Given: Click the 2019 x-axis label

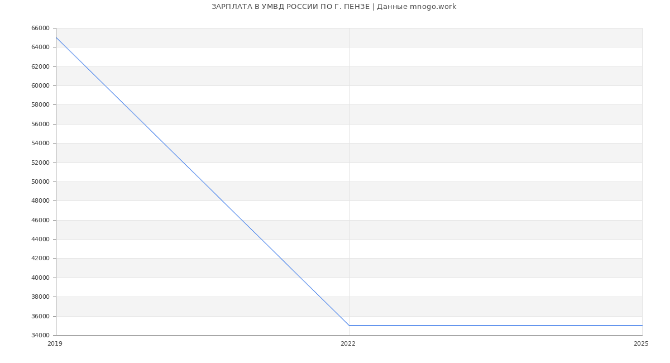Looking at the screenshot, I should point(55,344).
